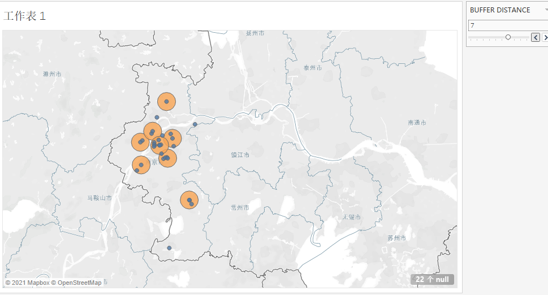Viewport: 548px width, 295px height.
Task: Click the 滁州市 map label
Action: 52,74
